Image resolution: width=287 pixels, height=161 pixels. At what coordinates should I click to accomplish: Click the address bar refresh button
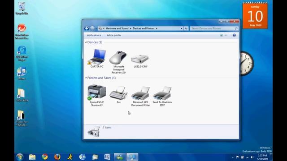186,29
